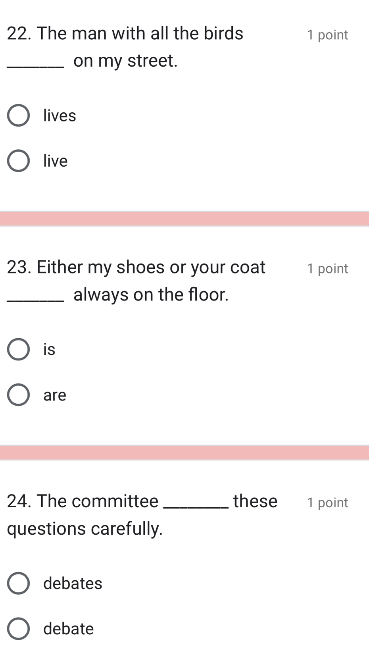Click the '1 point' label on question 24

[x=327, y=503]
